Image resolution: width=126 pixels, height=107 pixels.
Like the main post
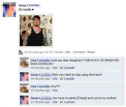[x=68, y=52]
